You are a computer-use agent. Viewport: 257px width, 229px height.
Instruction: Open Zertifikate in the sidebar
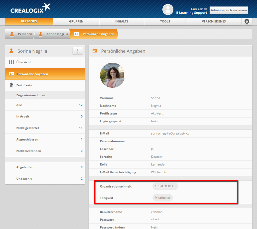click(x=45, y=85)
